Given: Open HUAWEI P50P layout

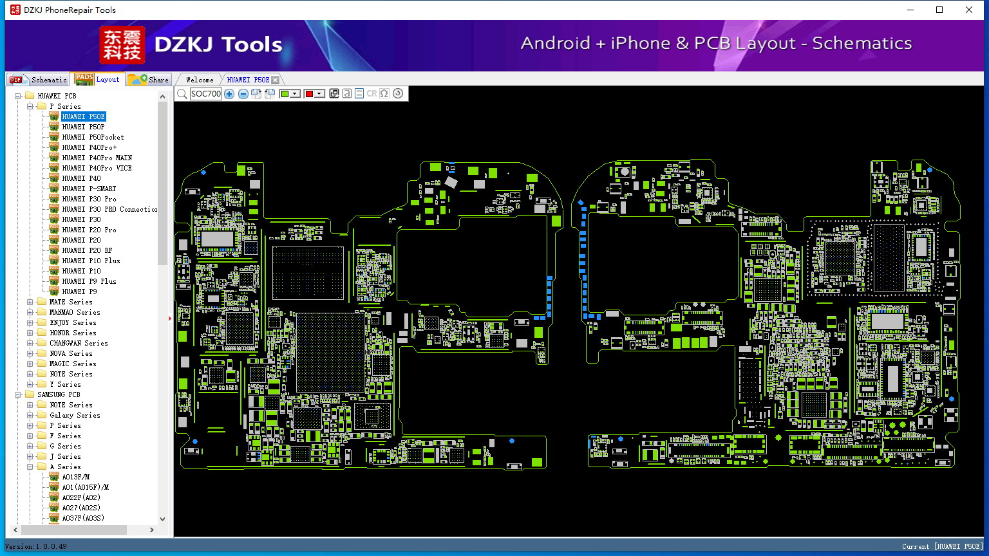Looking at the screenshot, I should (83, 127).
